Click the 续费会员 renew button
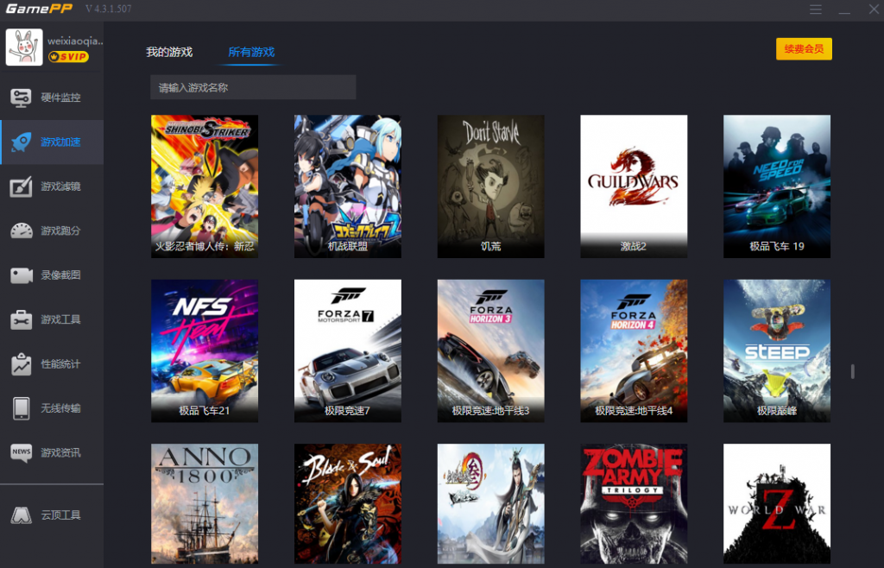The width and height of the screenshot is (884, 568). point(804,49)
